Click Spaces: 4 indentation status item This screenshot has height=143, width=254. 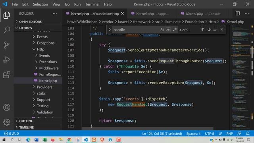coord(193,133)
